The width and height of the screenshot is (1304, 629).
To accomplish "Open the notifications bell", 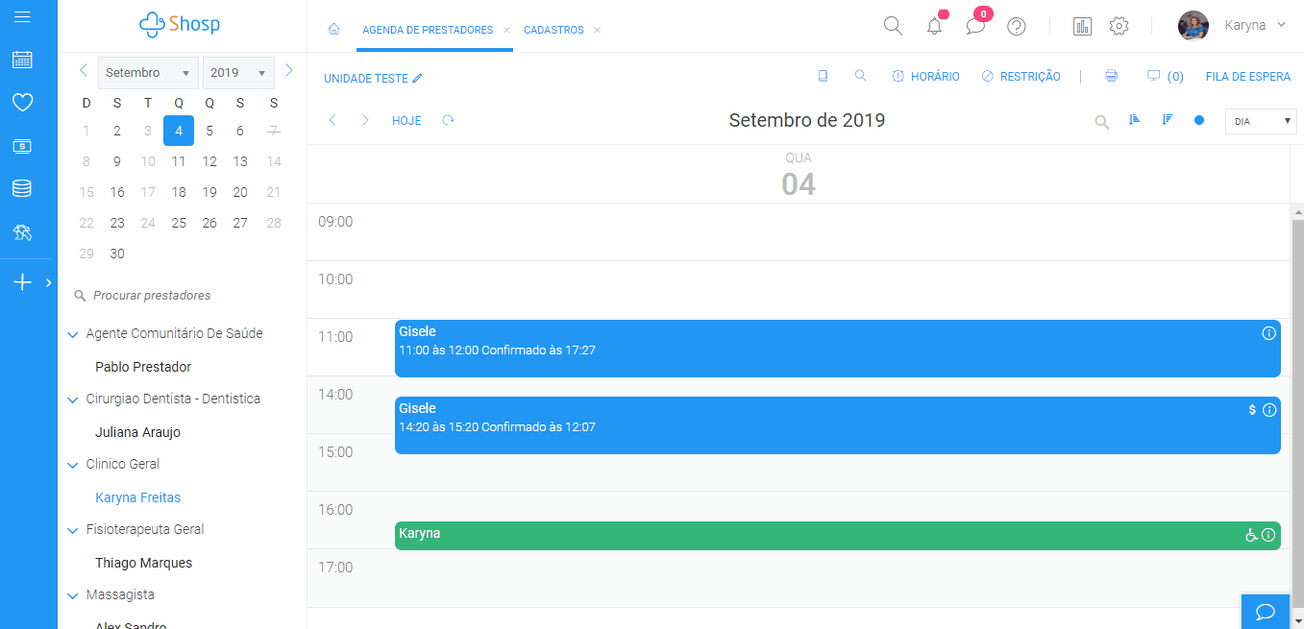I will (934, 26).
